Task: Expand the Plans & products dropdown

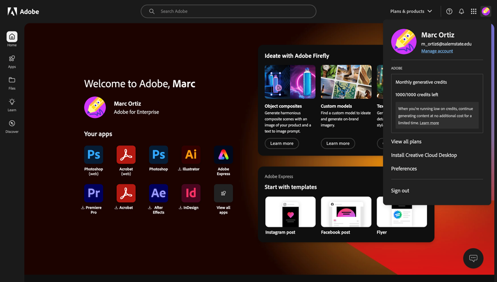Action: [411, 11]
